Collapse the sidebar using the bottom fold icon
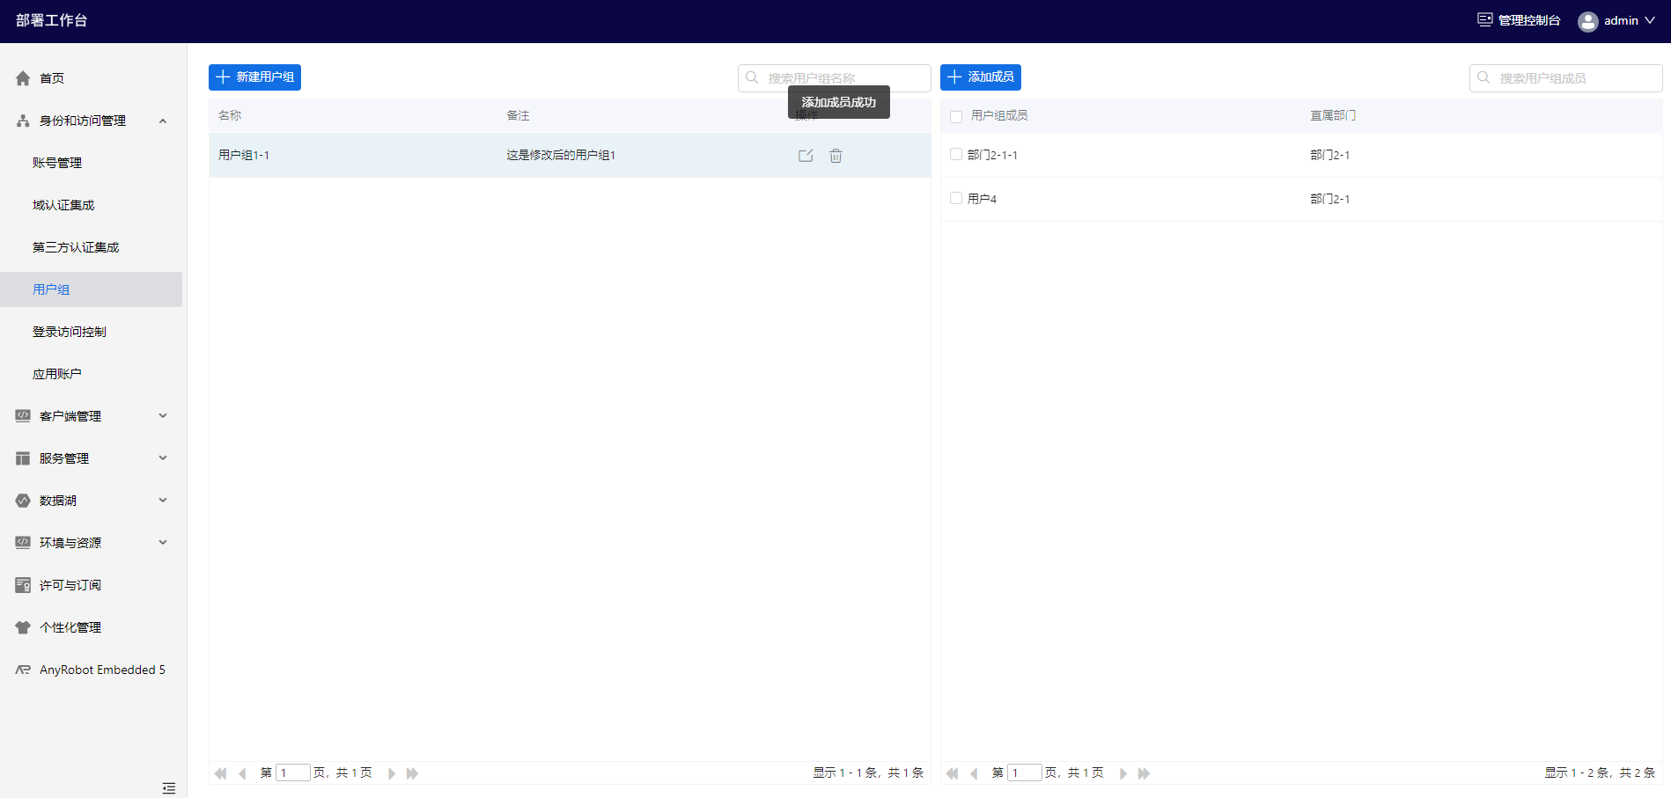The height and width of the screenshot is (798, 1671). (x=169, y=787)
